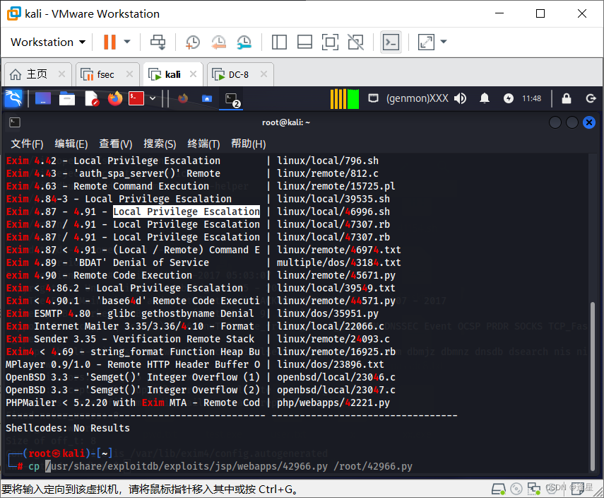Click the stretch guest display icon
The height and width of the screenshot is (498, 604).
(x=426, y=42)
